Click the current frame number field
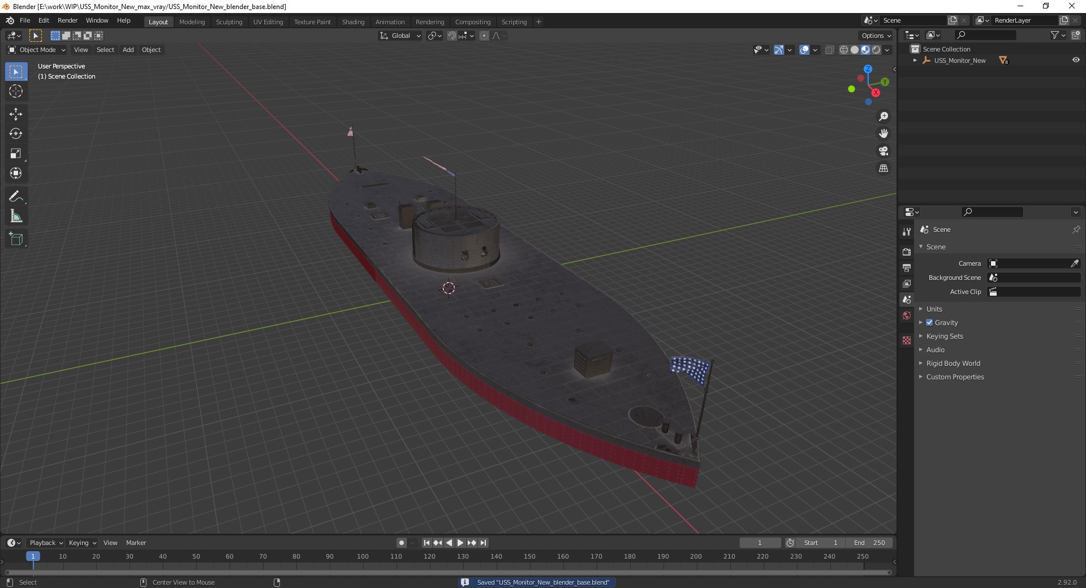Viewport: 1086px width, 588px height. [760, 543]
